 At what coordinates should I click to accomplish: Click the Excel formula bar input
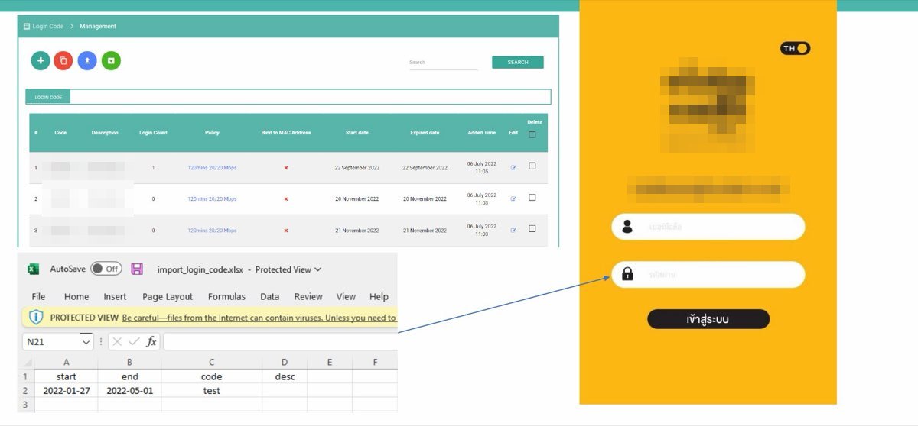coord(280,342)
